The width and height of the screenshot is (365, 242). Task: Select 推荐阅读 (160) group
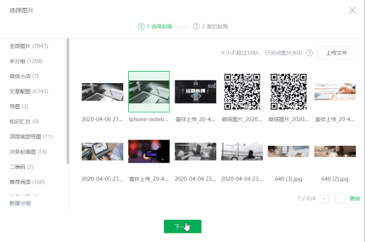[x=27, y=182]
